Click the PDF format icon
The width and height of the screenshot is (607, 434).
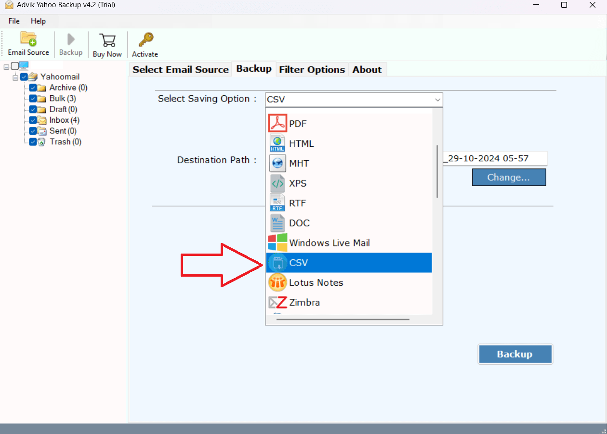click(277, 124)
